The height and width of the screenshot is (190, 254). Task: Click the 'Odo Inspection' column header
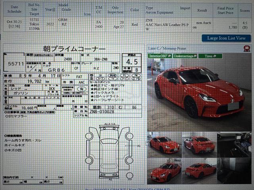(115, 9)
